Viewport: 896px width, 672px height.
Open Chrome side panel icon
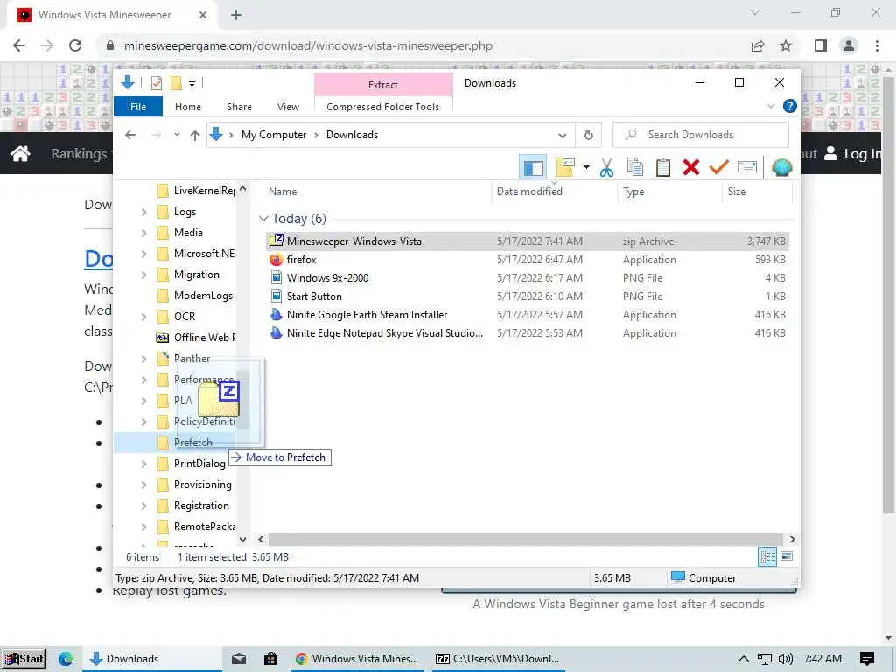tap(821, 45)
